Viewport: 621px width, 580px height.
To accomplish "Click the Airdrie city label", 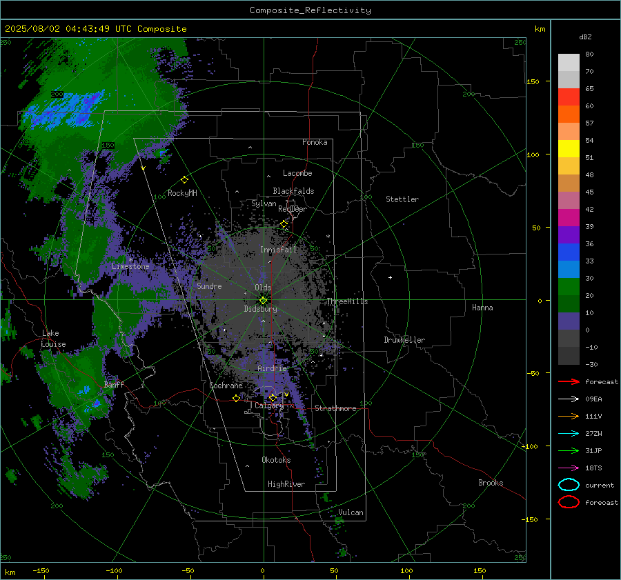I will tap(272, 368).
